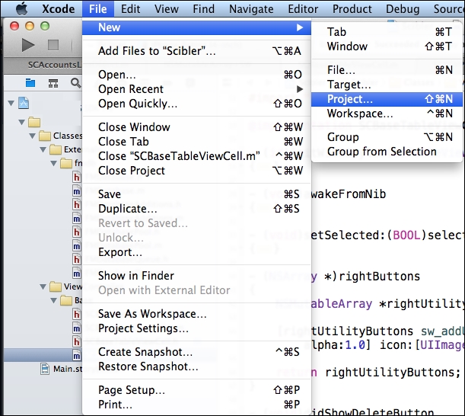Select Save in File menu

coord(196,194)
